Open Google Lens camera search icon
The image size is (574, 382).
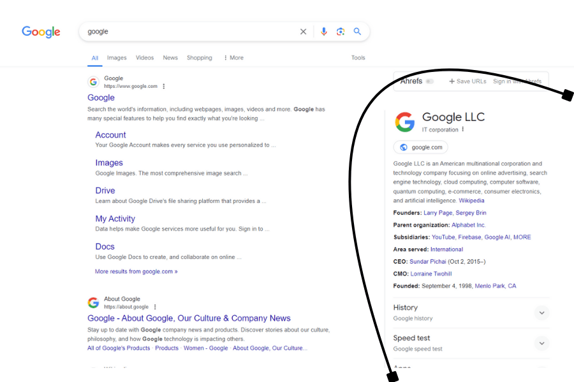pos(341,32)
